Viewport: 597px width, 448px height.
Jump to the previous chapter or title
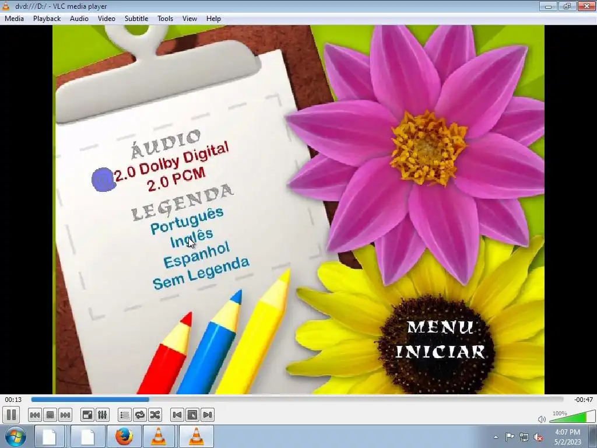coord(34,415)
